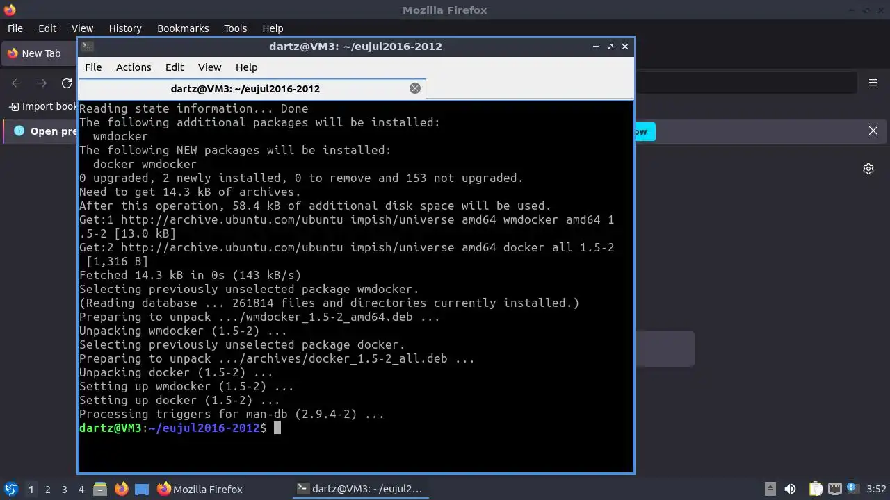The image size is (890, 500).
Task: Open the terminal View menu
Action: click(x=209, y=67)
